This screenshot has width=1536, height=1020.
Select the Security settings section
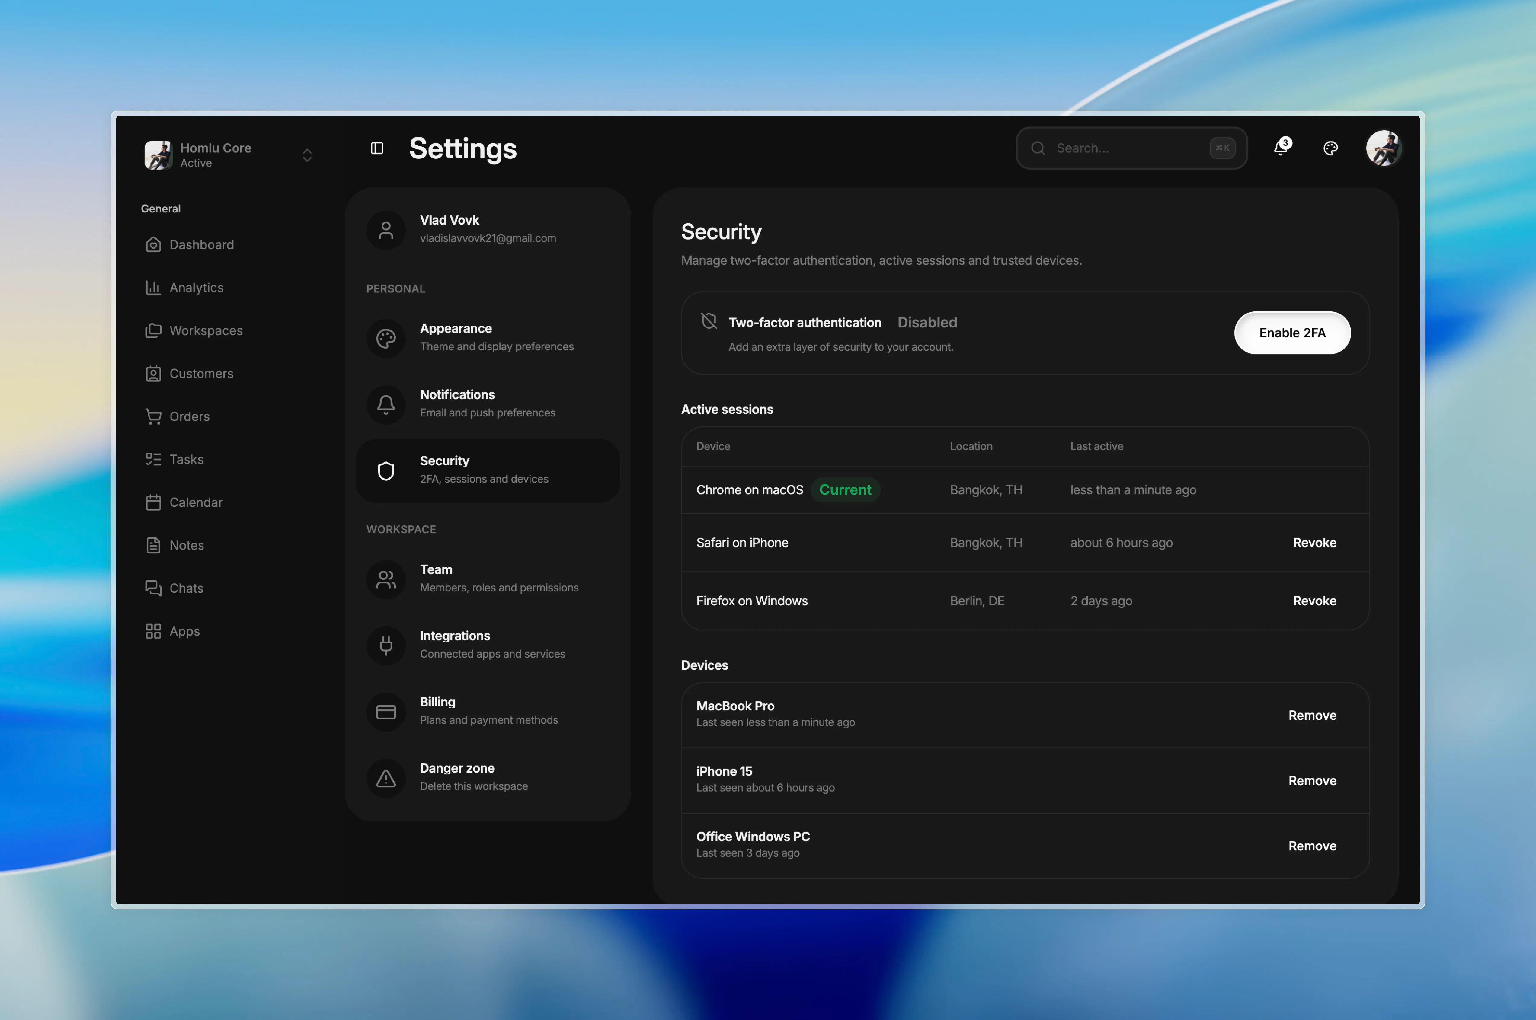click(x=488, y=471)
